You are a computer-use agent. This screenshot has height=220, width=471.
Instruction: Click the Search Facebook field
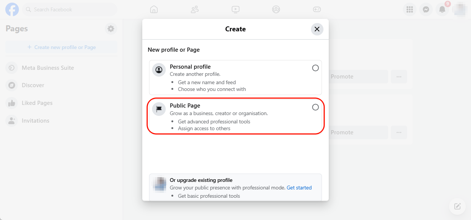(x=70, y=9)
